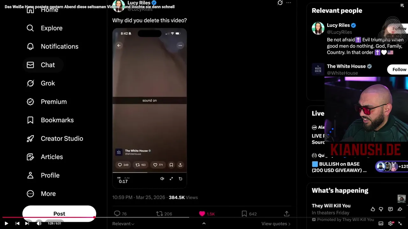Open the Bookmarks sidebar icon
This screenshot has height=229, width=408.
tap(30, 120)
